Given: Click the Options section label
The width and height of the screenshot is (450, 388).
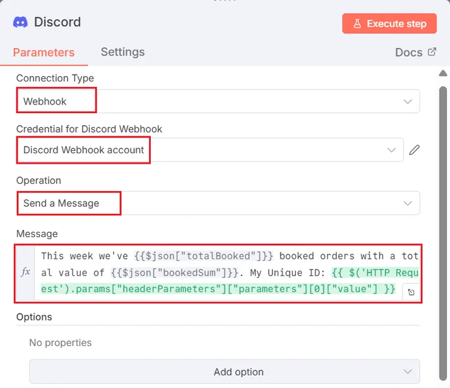Looking at the screenshot, I should 34,317.
